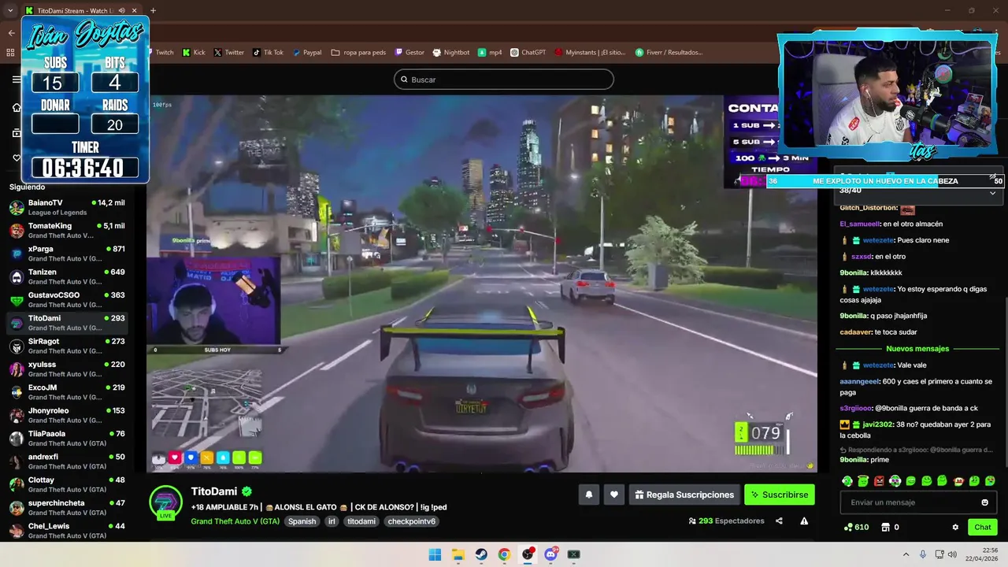The width and height of the screenshot is (1008, 567).
Task: Open Tanizen channel in sidebar
Action: [67, 277]
